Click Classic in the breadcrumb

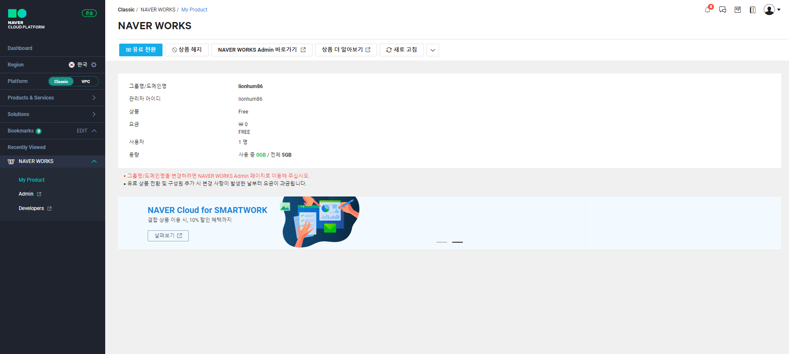pyautogui.click(x=126, y=10)
